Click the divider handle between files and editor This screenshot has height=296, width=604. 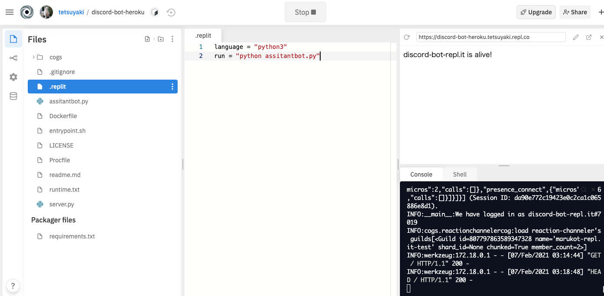coord(183,164)
